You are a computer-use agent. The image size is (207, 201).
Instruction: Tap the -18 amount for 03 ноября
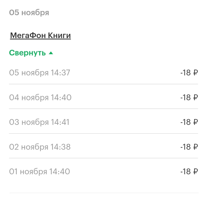185,122
